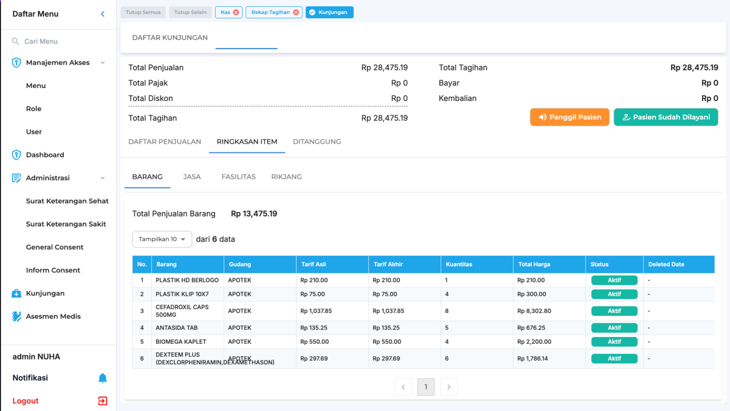Select page 1 in pagination

tap(426, 387)
